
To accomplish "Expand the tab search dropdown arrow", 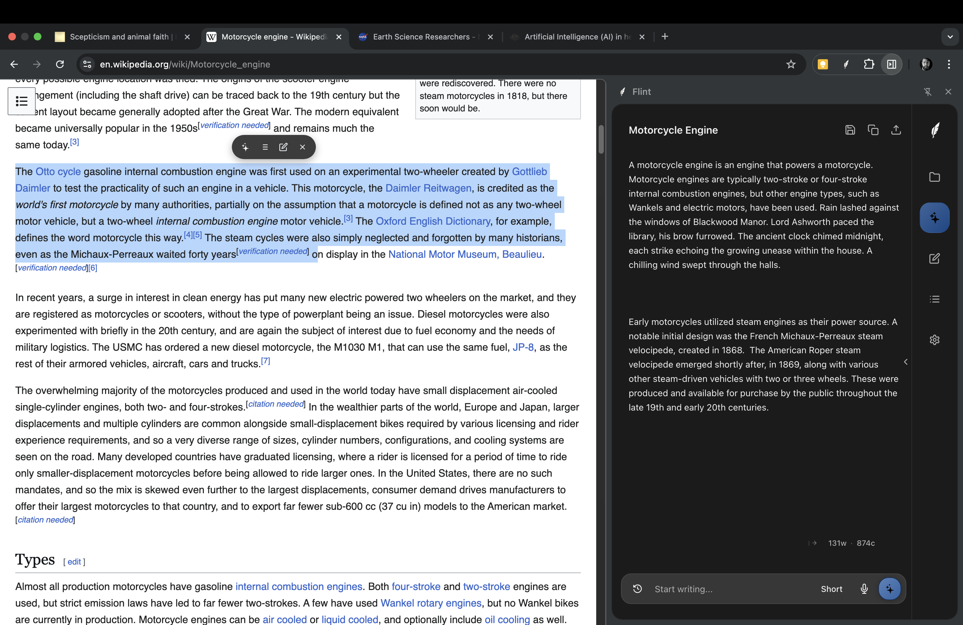I will [950, 37].
